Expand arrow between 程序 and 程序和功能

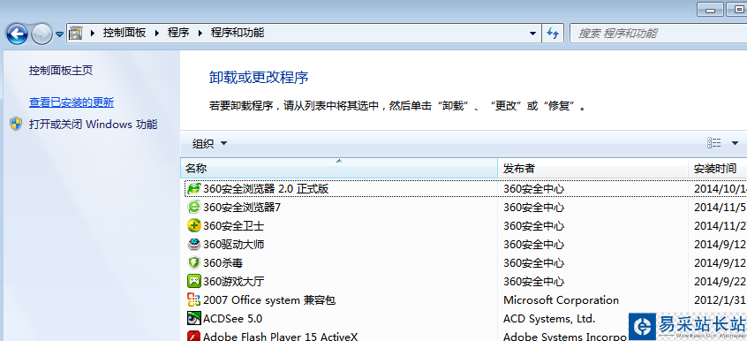tap(200, 33)
